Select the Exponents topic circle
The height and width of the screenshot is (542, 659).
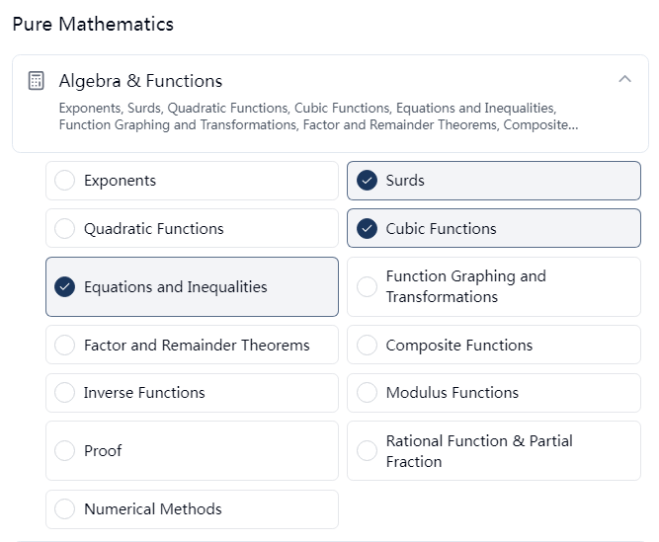(65, 181)
